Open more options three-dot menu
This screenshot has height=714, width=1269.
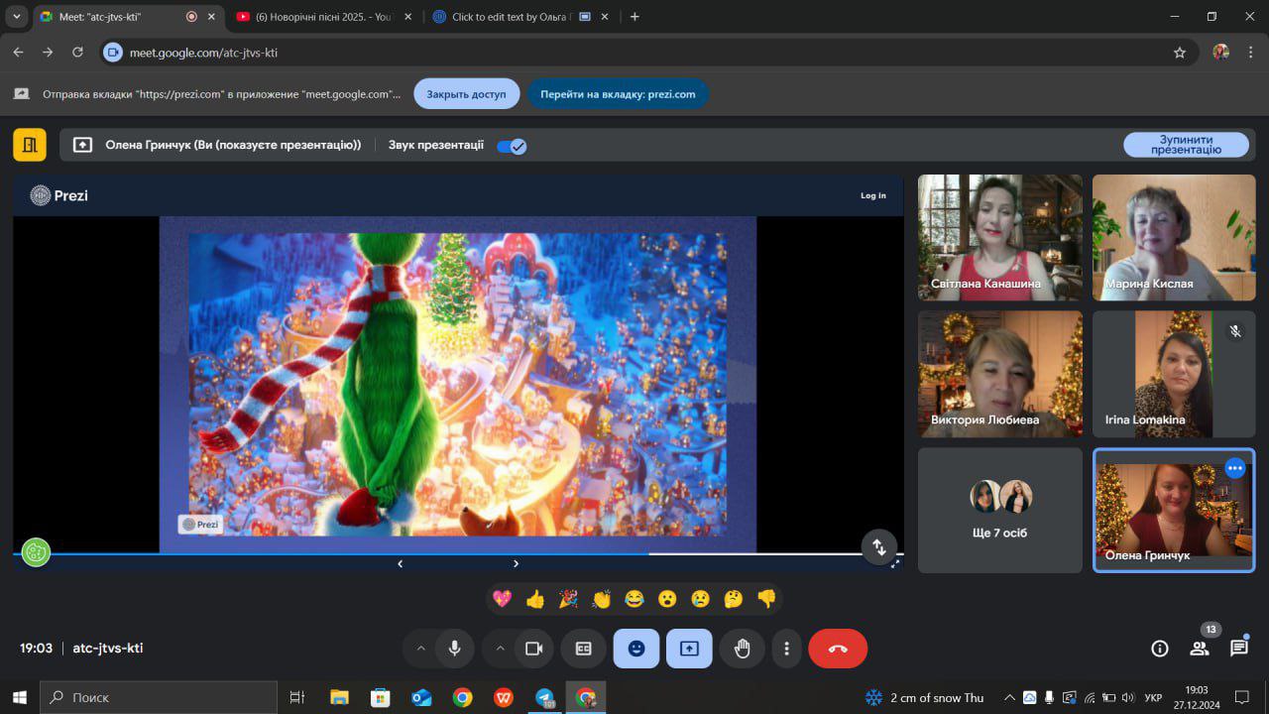786,649
